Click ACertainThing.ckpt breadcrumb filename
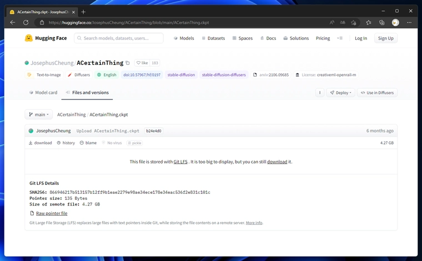Screen dimensions: 422x261 click(109, 114)
